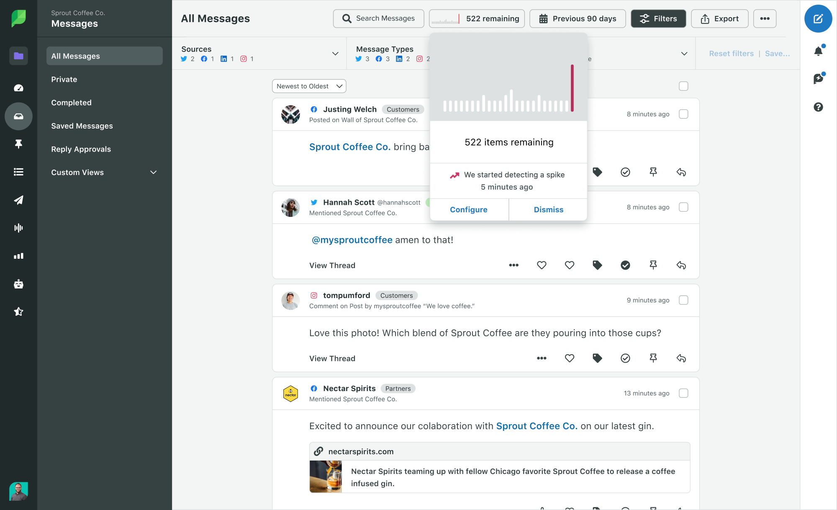The width and height of the screenshot is (837, 510).
Task: Click the Reply Approvals sidebar icon
Action: pyautogui.click(x=81, y=149)
